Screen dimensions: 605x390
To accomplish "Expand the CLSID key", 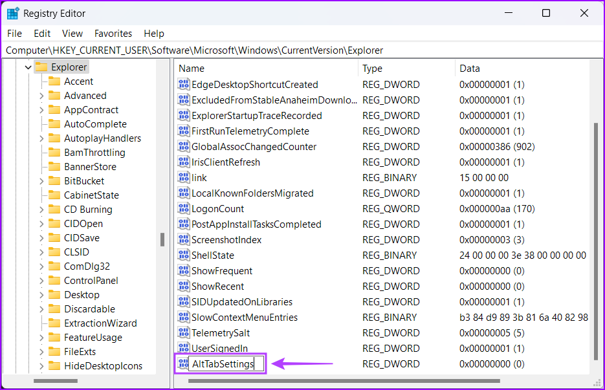I will tap(41, 252).
